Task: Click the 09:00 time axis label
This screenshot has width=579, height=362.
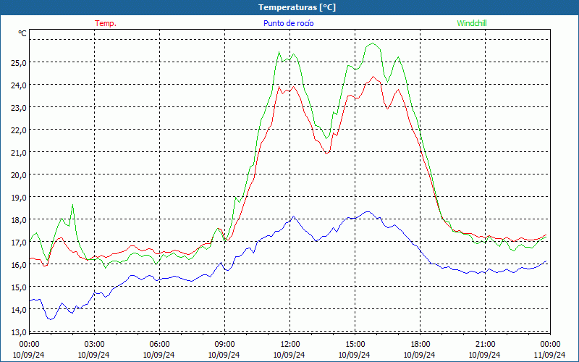Action: pyautogui.click(x=224, y=345)
